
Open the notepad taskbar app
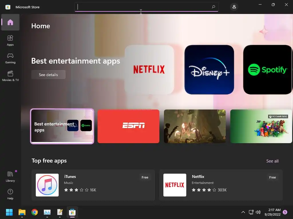pyautogui.click(x=60, y=212)
